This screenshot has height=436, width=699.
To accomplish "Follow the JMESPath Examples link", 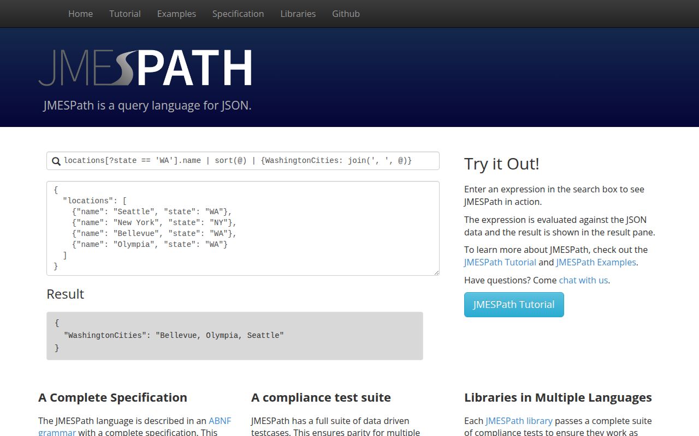I will click(x=596, y=262).
